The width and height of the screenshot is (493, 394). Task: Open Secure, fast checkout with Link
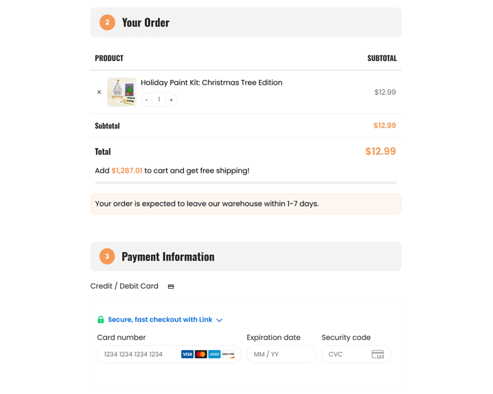pyautogui.click(x=160, y=320)
